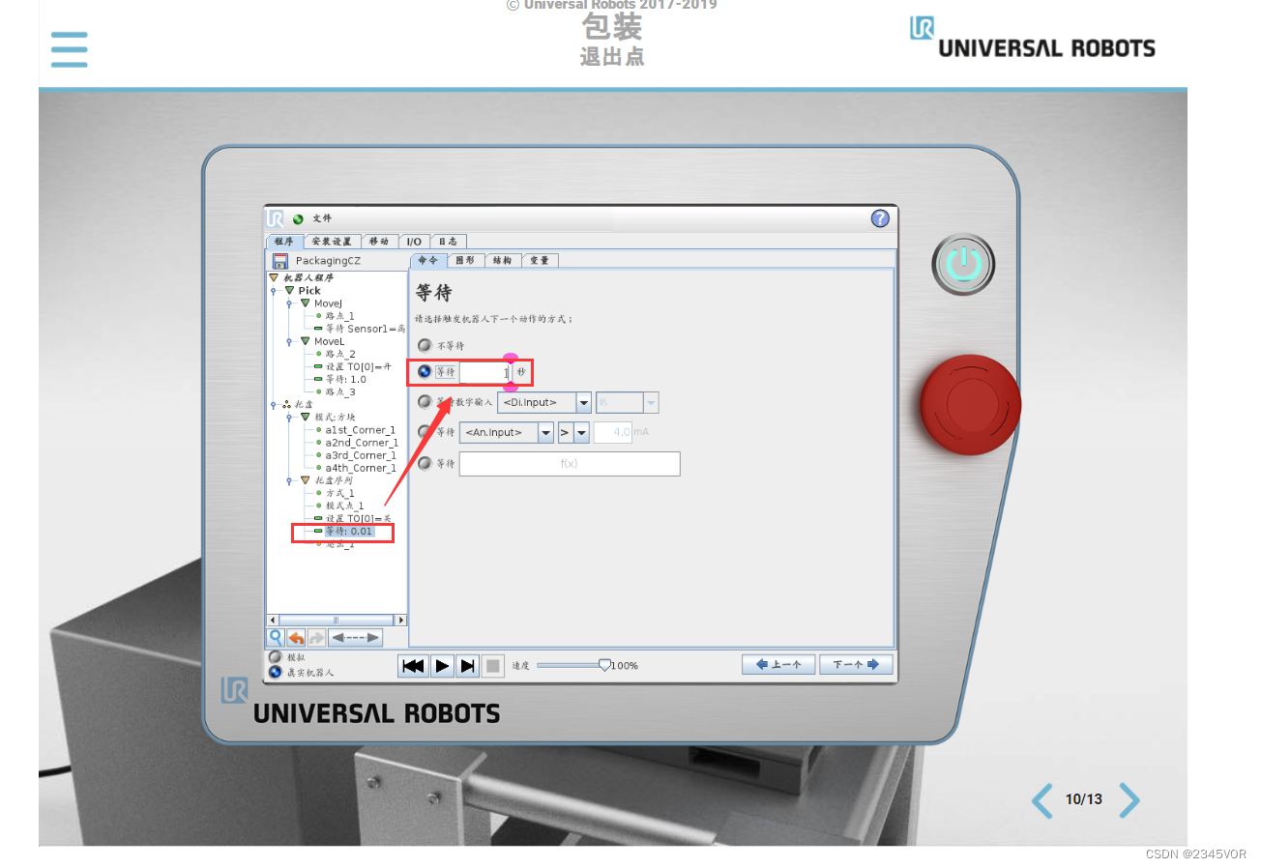Select the 等待 seconds radio option

click(x=425, y=371)
